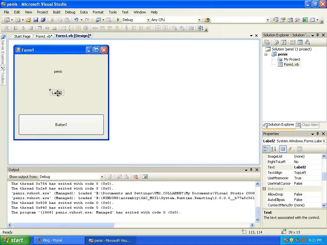Screen dimensions: 327x245
Task: Open the Properties Window toolbar icon
Action: [x=283, y=20]
